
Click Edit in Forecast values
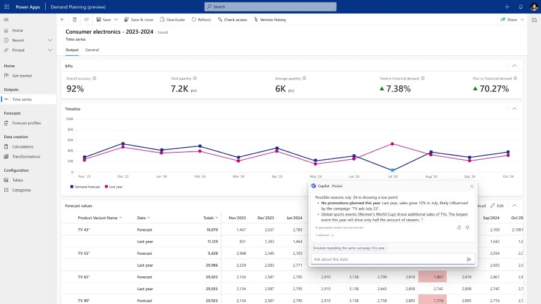(497, 205)
